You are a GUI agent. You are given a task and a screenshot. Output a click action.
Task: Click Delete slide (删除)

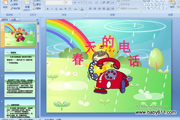pyautogui.click(x=37, y=8)
